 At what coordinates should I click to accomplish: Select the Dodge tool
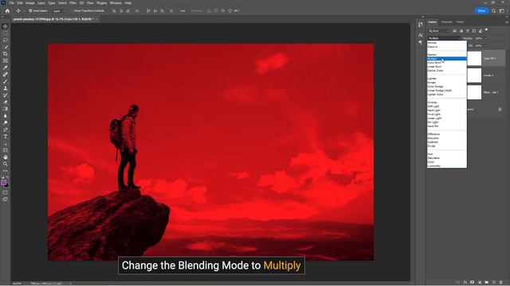(x=6, y=122)
